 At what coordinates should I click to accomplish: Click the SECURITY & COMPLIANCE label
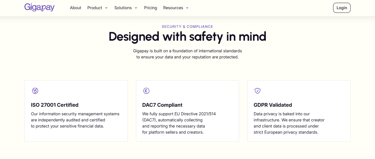point(187,27)
